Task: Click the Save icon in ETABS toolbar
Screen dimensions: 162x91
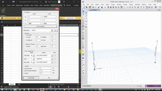Action: (90, 7)
